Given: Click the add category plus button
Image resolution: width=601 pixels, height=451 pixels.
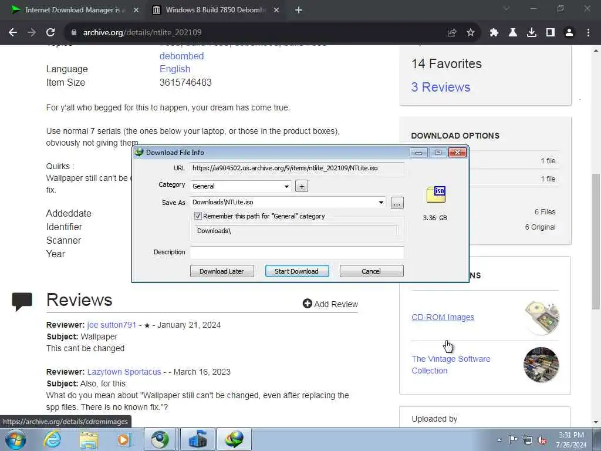Looking at the screenshot, I should tap(302, 186).
